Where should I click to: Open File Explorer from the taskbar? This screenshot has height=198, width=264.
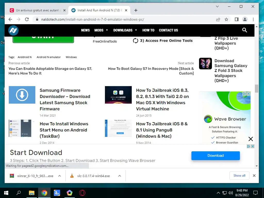[x=31, y=193]
